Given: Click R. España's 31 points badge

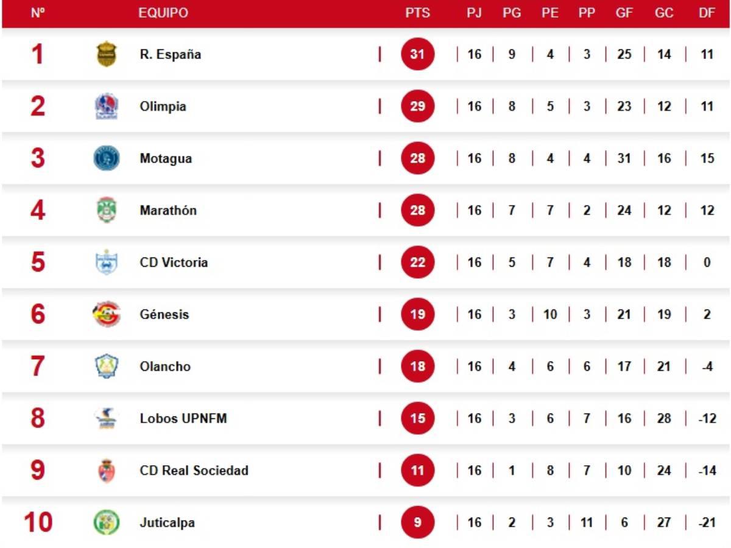Looking at the screenshot, I should [x=417, y=54].
